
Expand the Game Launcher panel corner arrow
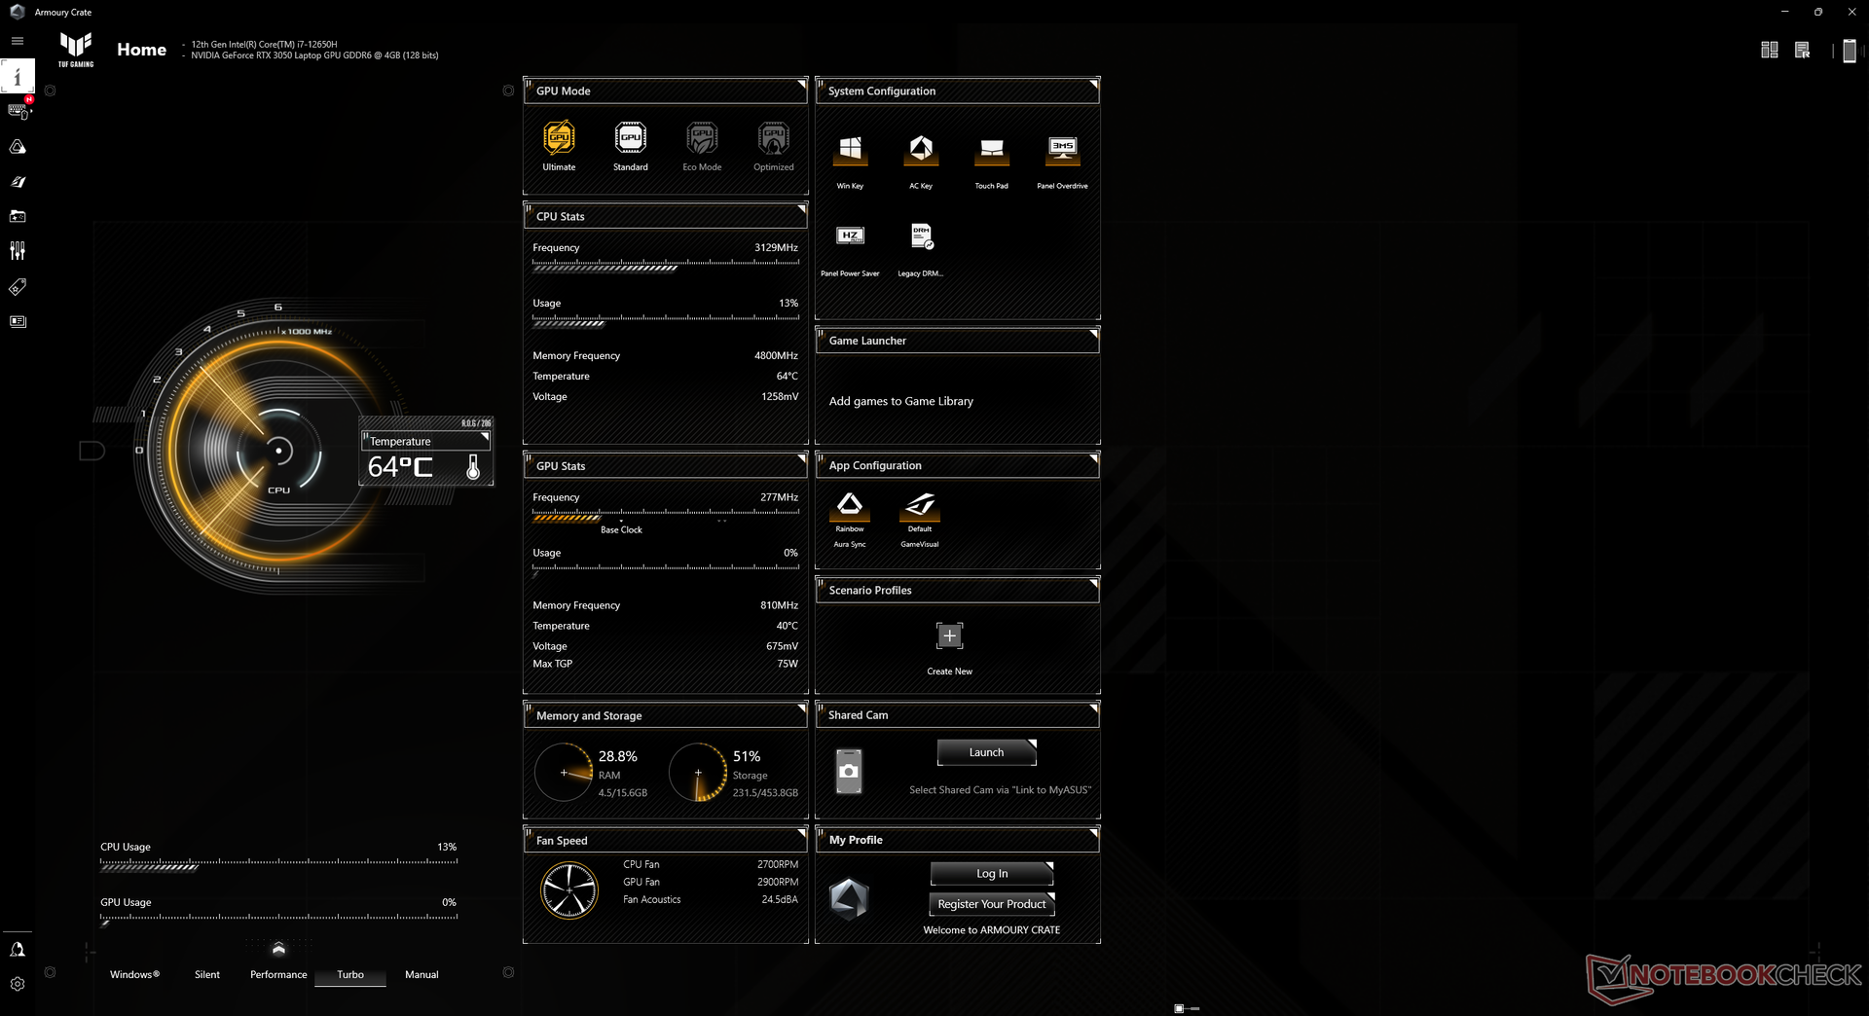1093,334
